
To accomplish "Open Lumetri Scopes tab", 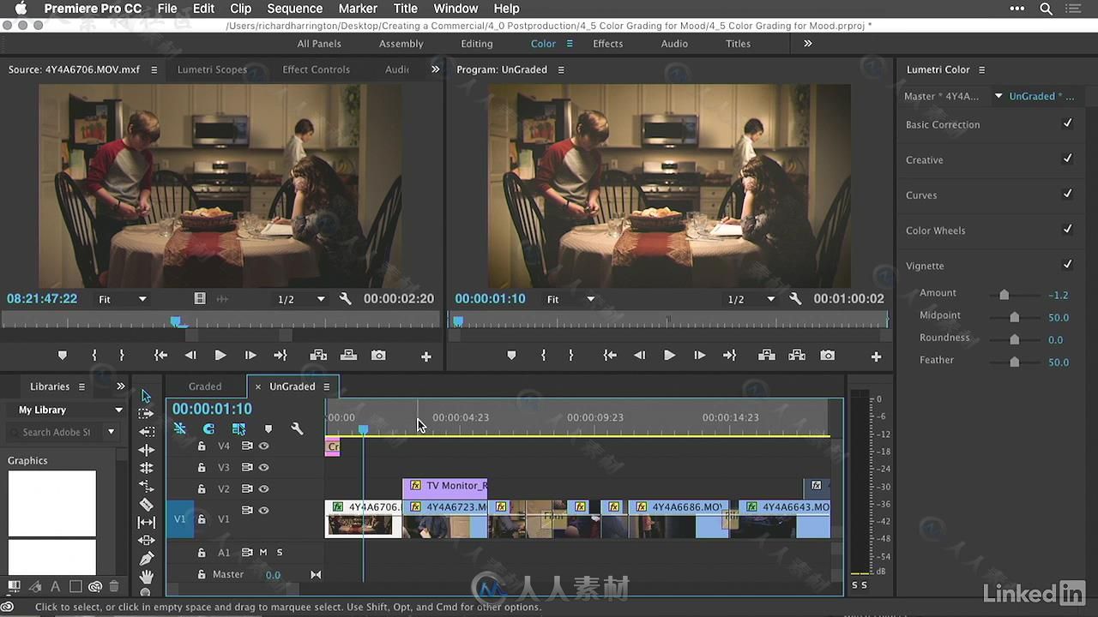I will coord(212,69).
